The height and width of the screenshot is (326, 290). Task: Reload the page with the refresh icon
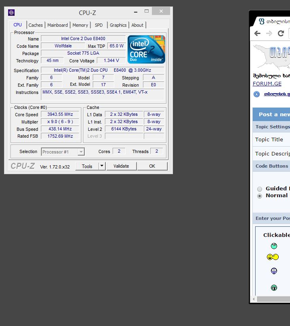(x=281, y=34)
